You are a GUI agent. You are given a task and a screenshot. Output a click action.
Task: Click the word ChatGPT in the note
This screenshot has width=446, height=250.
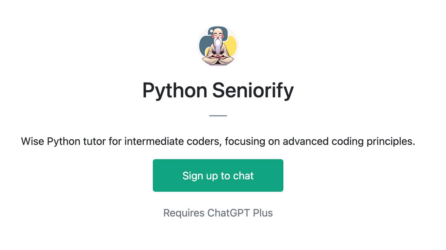coord(229,213)
